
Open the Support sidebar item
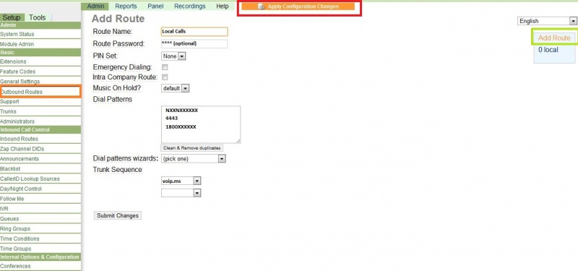[40, 101]
